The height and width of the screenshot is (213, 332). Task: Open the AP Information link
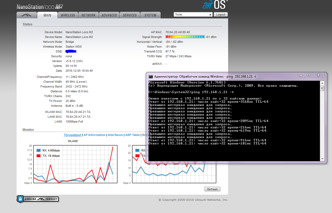click(x=95, y=135)
